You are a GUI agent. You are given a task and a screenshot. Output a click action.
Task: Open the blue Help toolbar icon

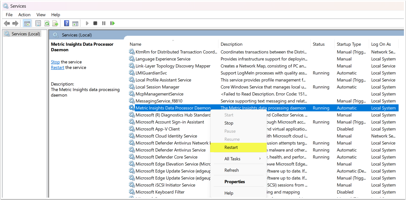[x=67, y=23]
